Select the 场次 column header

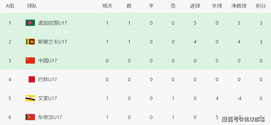107,6
